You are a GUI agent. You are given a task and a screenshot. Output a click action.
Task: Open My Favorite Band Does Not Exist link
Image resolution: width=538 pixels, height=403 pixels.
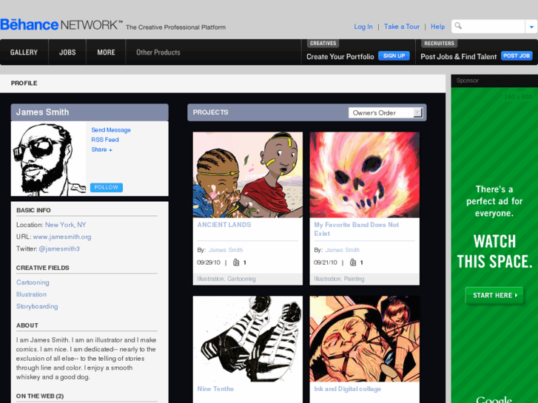[357, 229]
